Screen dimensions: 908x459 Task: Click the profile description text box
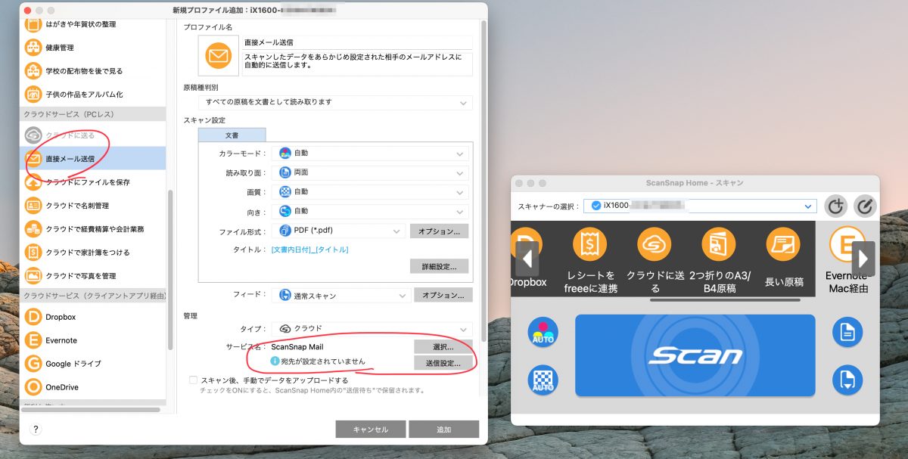click(357, 64)
